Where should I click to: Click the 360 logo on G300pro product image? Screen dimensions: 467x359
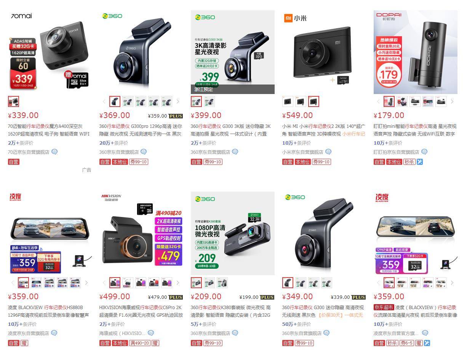[112, 16]
